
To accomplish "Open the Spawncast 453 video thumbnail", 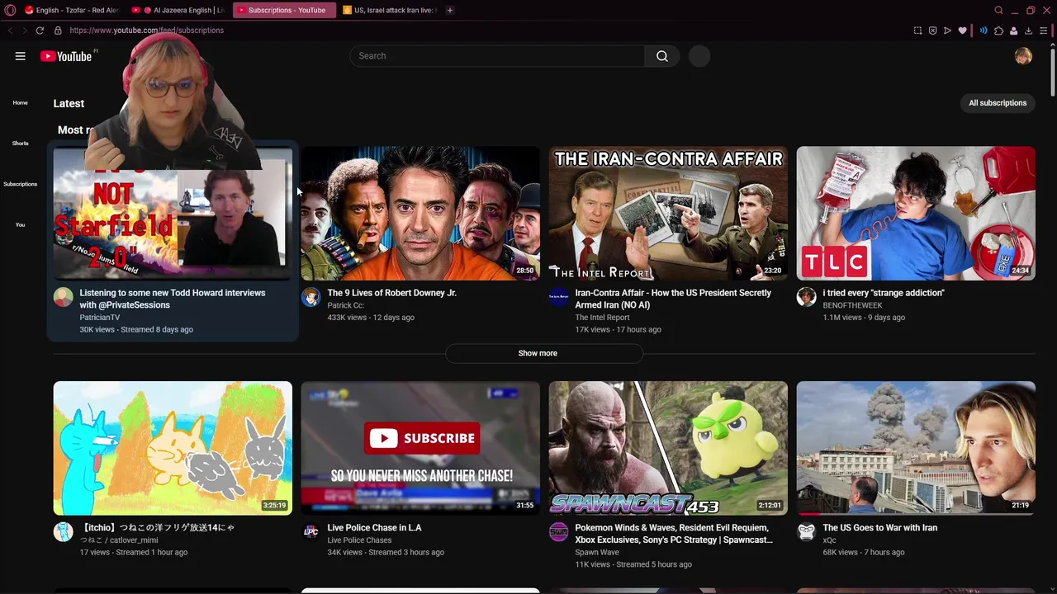I will pos(668,448).
